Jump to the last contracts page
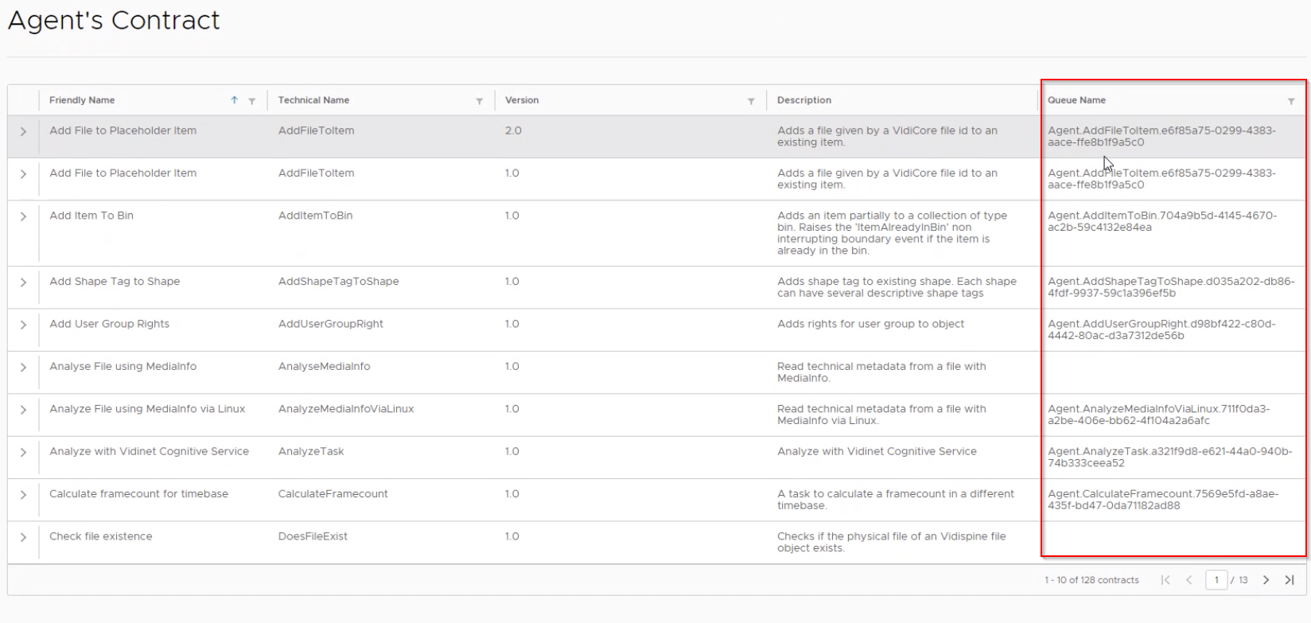Viewport: 1311px width, 623px height. point(1290,580)
